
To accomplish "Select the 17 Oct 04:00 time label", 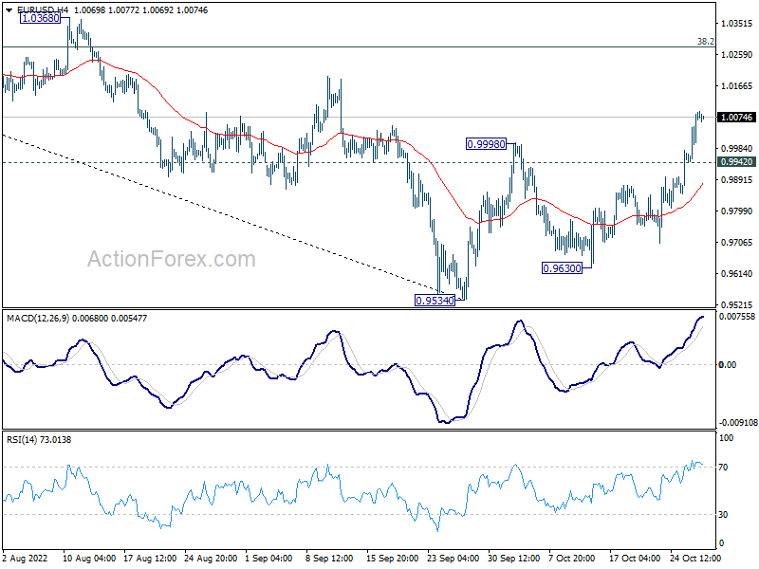I will coord(635,559).
